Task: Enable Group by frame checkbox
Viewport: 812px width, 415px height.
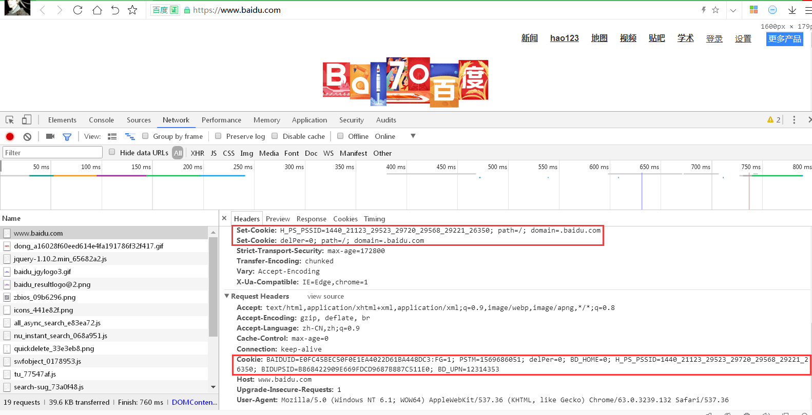Action: 145,136
